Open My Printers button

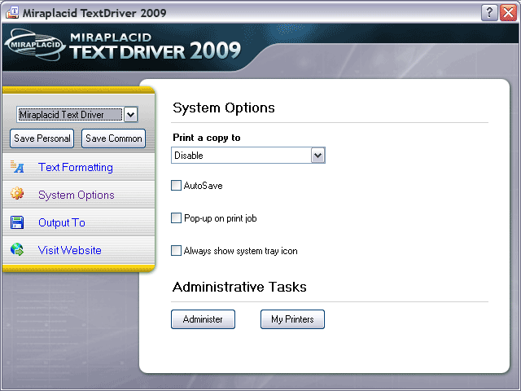292,319
